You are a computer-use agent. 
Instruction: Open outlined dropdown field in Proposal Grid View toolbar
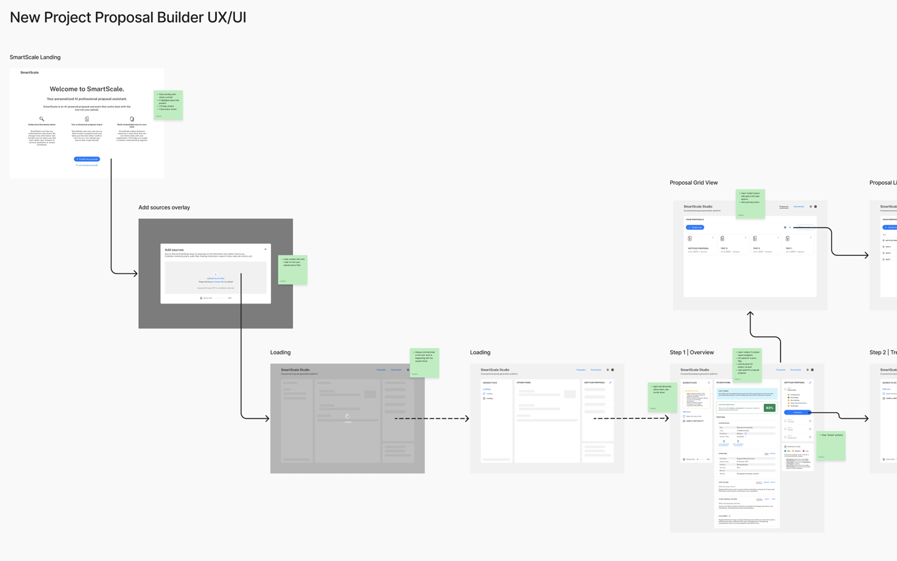[805, 228]
